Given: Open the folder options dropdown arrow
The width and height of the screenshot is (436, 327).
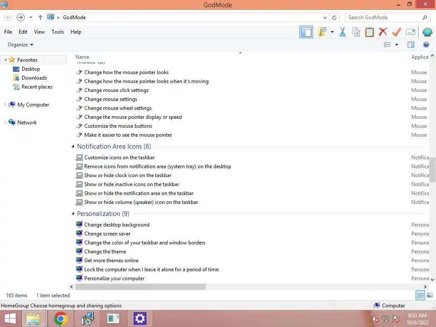Looking at the screenshot, I should 332,32.
